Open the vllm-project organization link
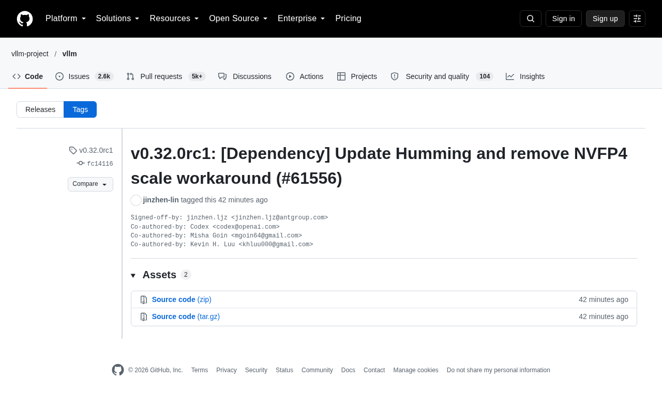 pyautogui.click(x=30, y=54)
